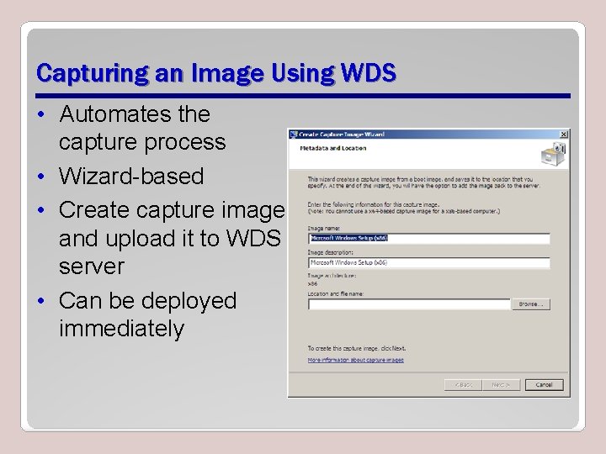Click the Image architecture value x86
This screenshot has width=606, height=454.
pyautogui.click(x=312, y=284)
